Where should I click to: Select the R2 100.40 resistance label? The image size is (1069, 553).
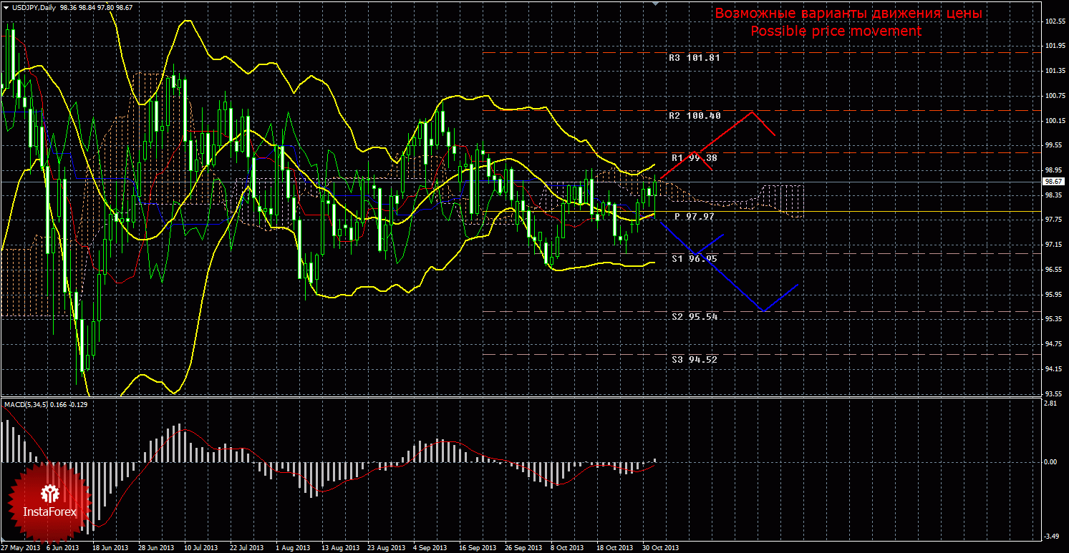point(694,115)
